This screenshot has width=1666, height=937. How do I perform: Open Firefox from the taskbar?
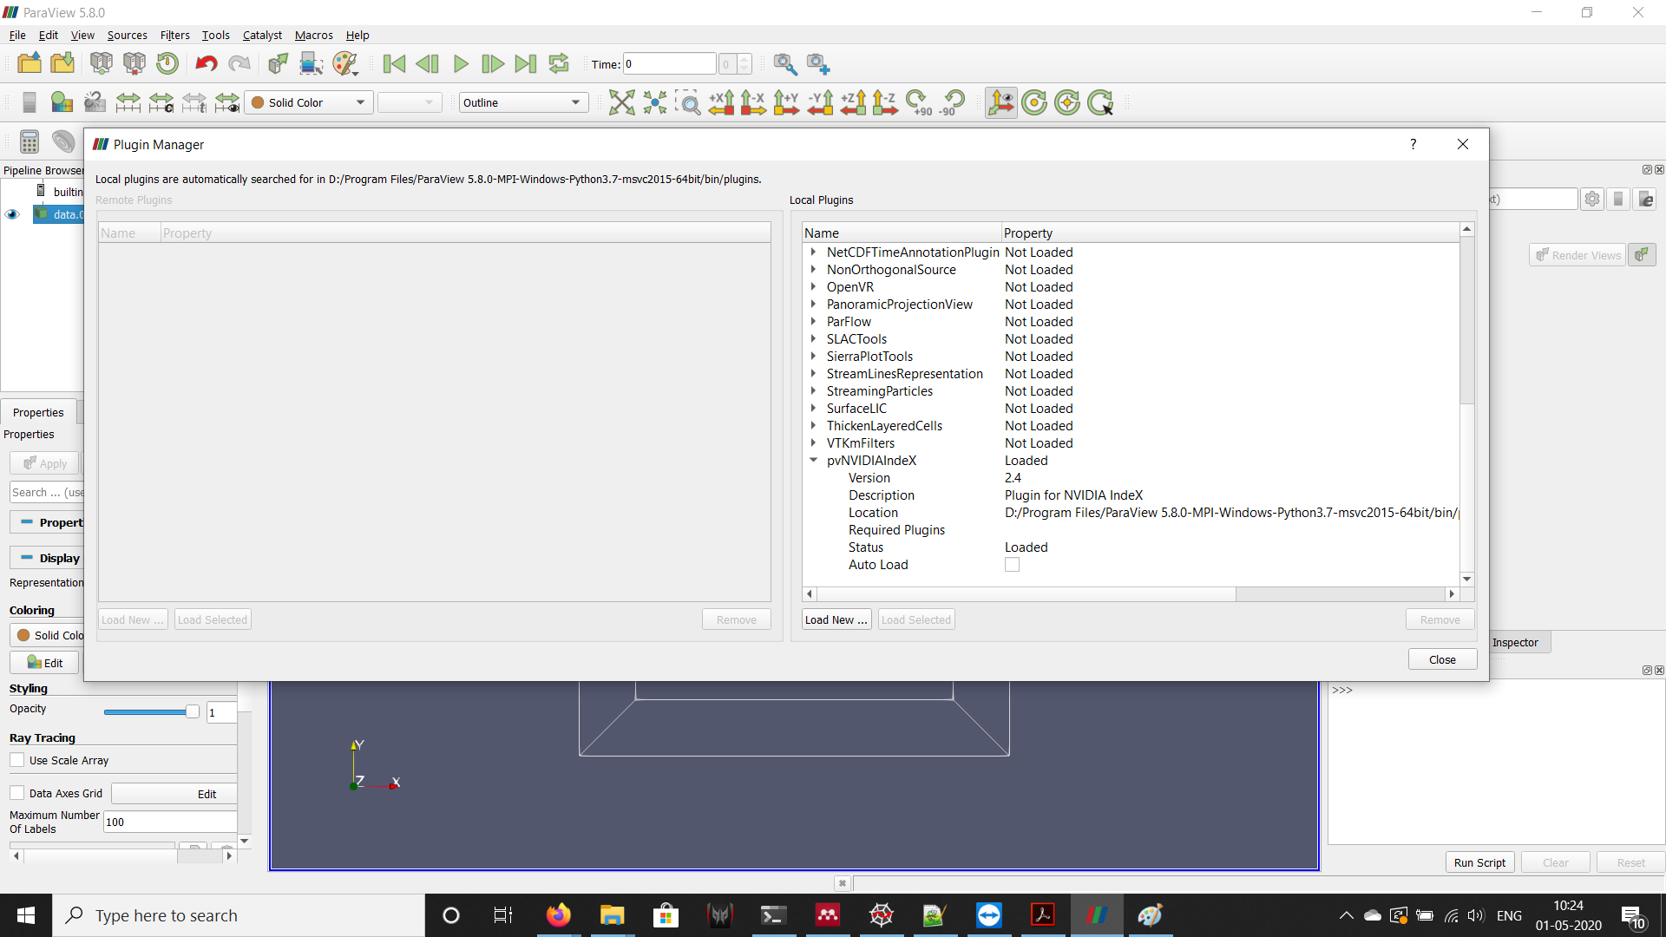coord(559,914)
